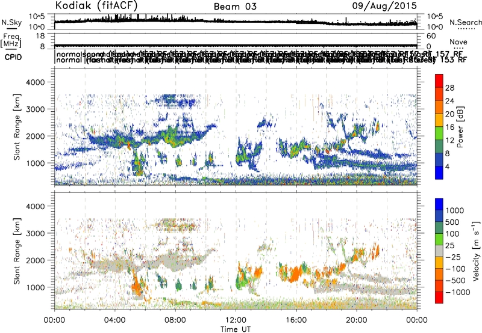This screenshot has width=482, height=333.
Task: Click the "3000" tick of velocity panel
Action: point(35,233)
